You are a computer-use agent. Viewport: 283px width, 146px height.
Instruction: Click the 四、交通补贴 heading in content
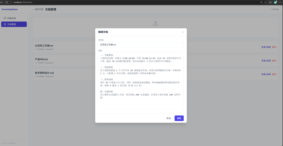tap(106, 91)
